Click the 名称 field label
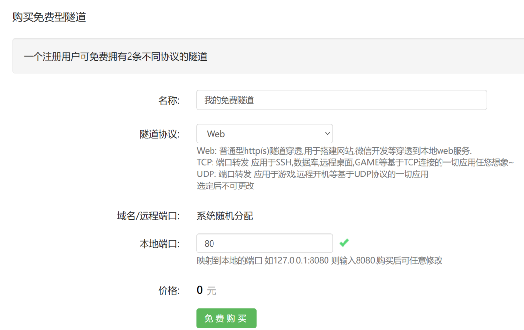The width and height of the screenshot is (524, 330). click(x=168, y=100)
